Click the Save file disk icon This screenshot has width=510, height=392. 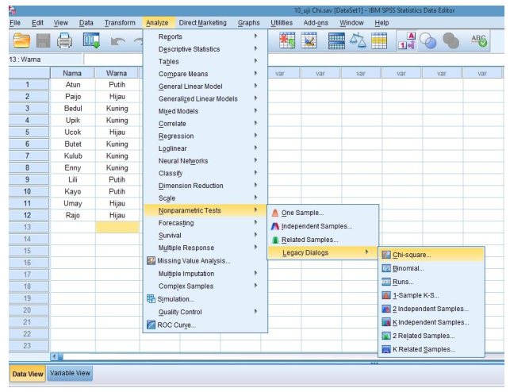click(x=43, y=41)
